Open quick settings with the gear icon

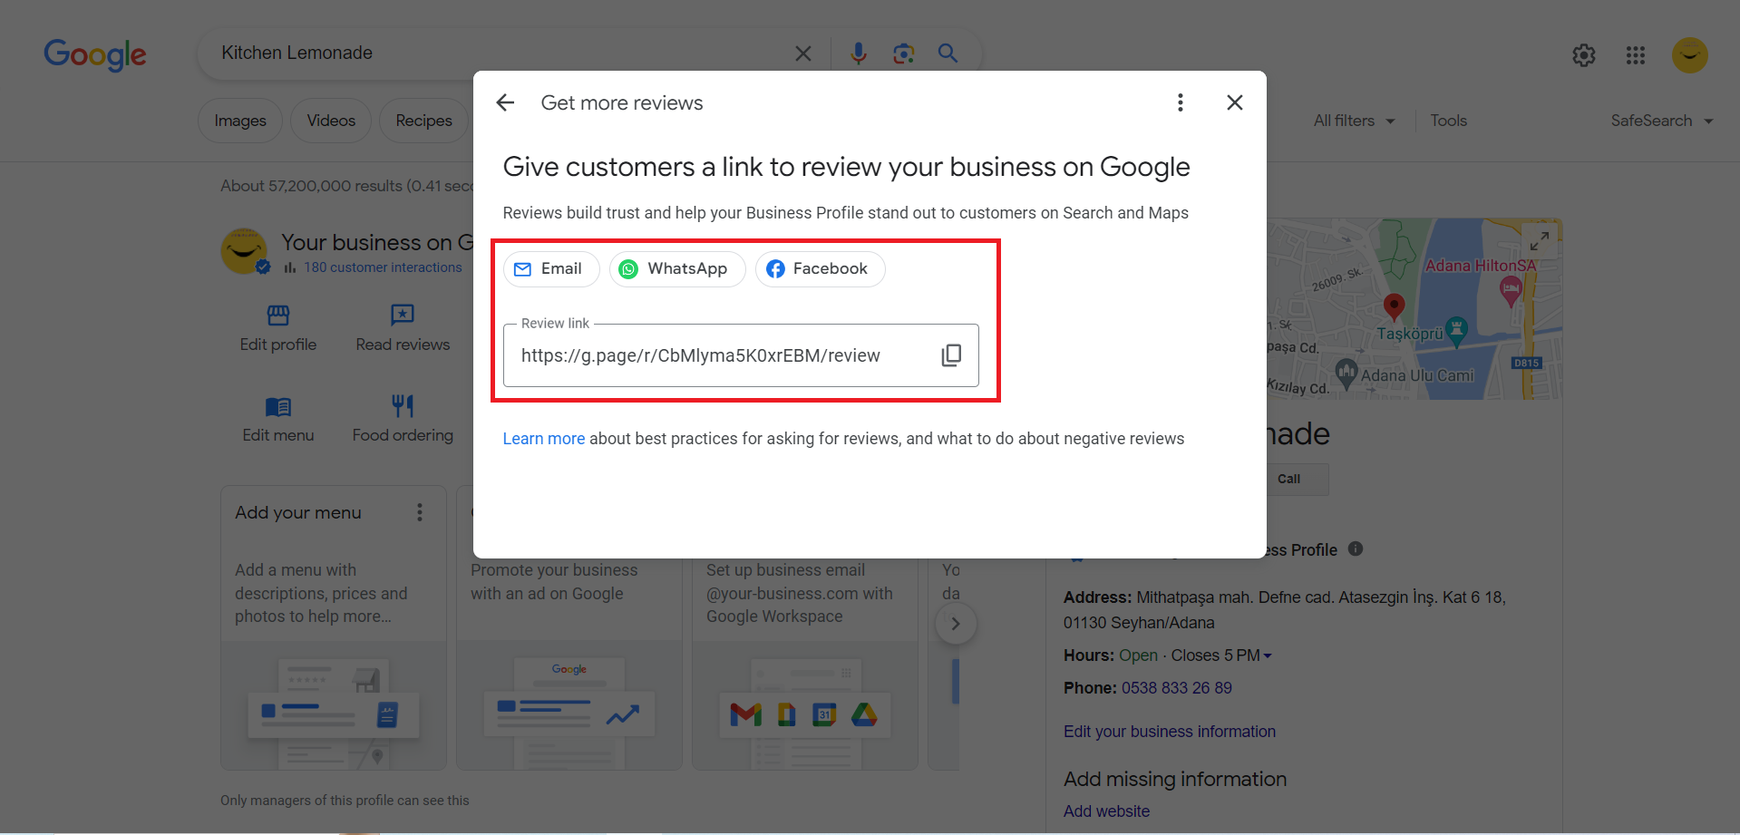1584,55
